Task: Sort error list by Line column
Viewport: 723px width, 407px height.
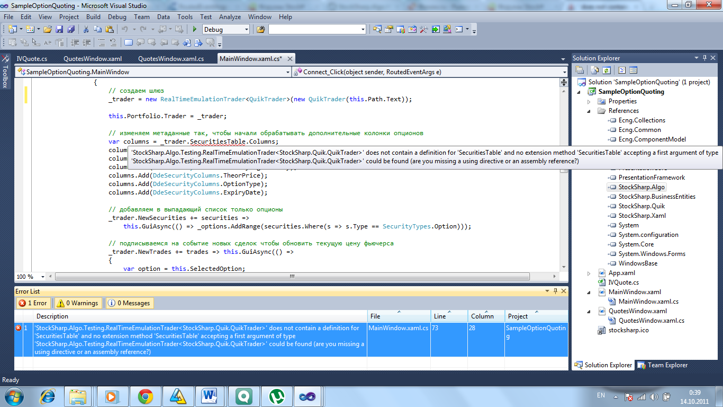Action: pyautogui.click(x=449, y=316)
